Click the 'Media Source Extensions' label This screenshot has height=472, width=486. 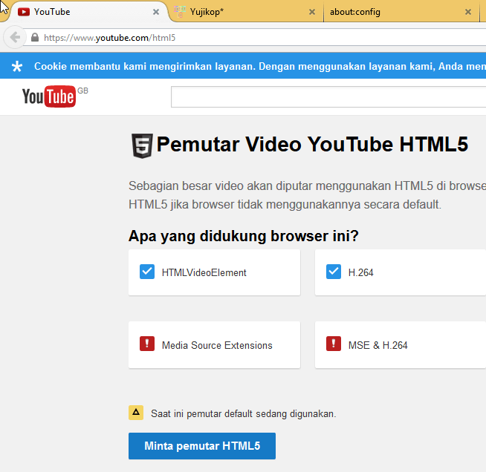pos(217,345)
